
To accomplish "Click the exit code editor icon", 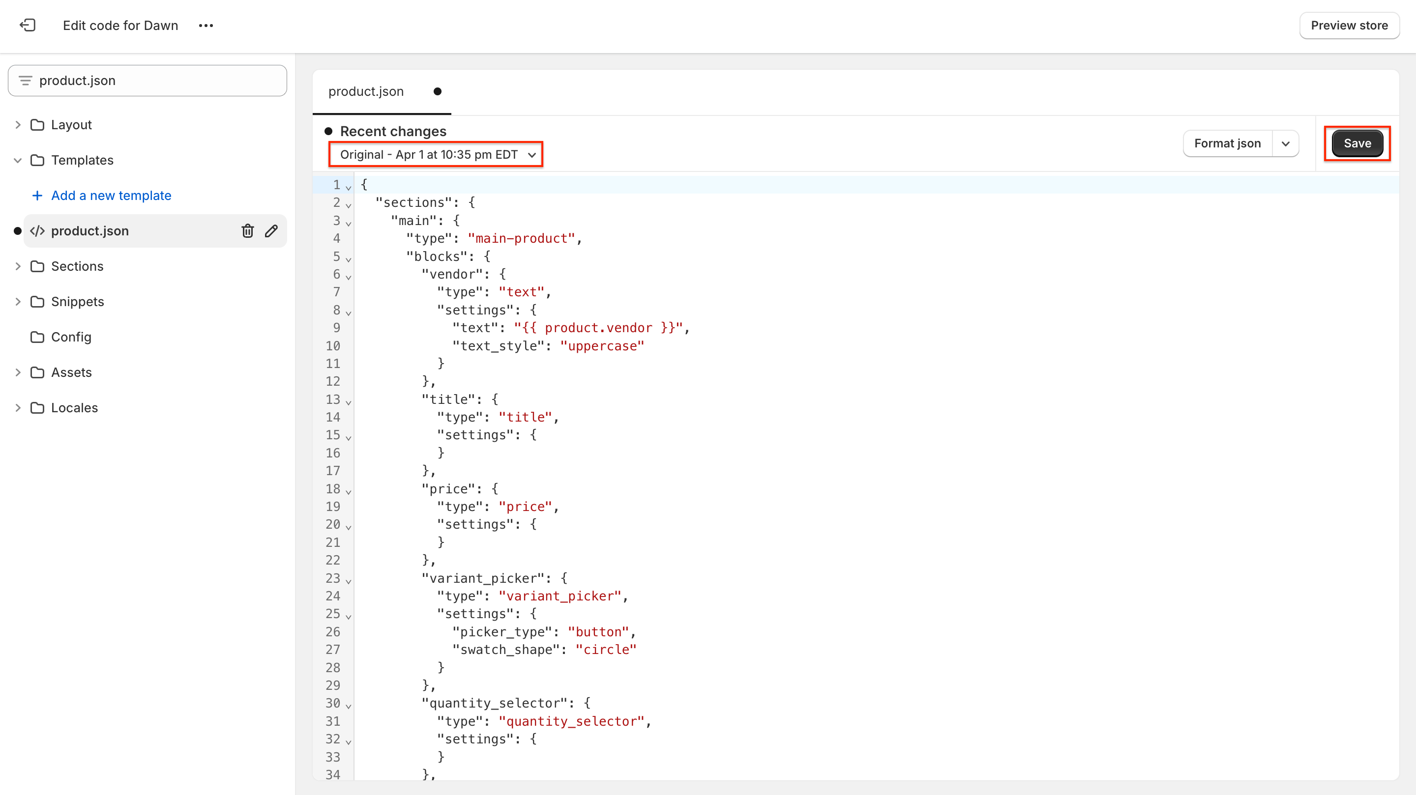I will (x=28, y=25).
